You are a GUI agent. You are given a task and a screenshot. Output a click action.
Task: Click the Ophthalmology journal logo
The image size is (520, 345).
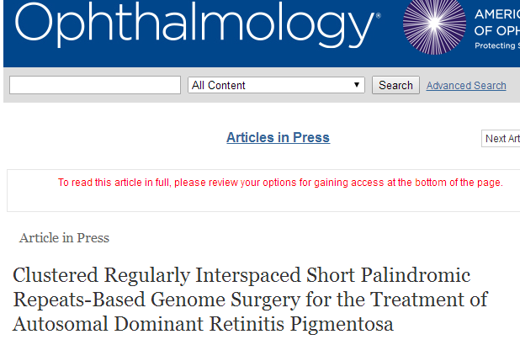click(x=194, y=25)
